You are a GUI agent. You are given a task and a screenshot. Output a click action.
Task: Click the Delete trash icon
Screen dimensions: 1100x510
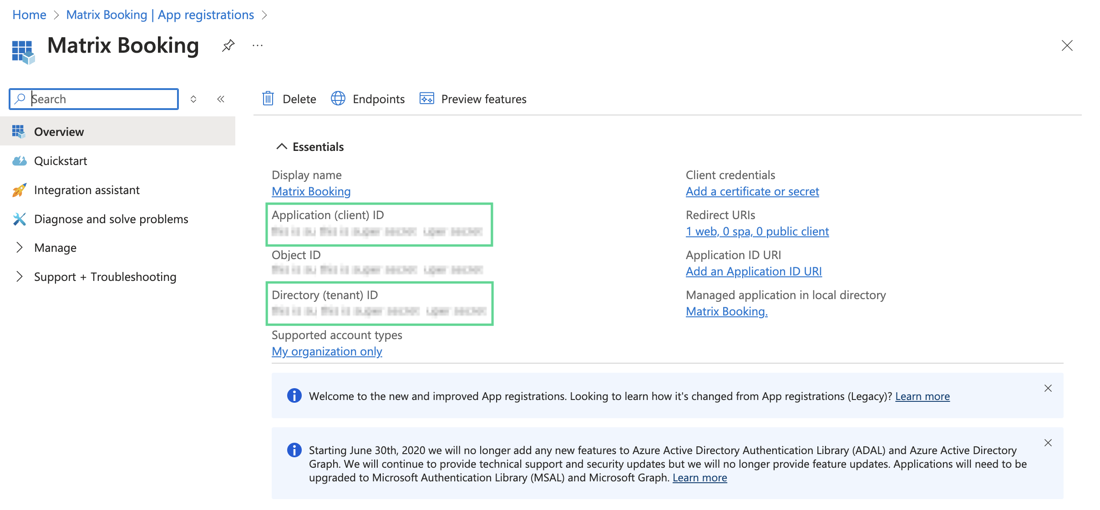click(x=269, y=99)
